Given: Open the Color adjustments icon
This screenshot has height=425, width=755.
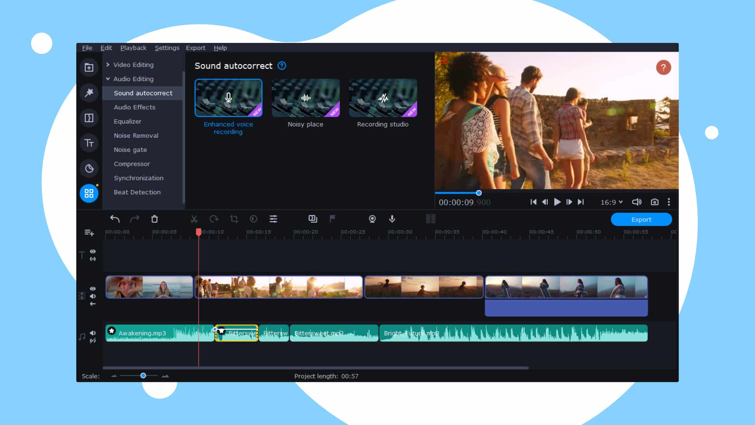Looking at the screenshot, I should [253, 219].
